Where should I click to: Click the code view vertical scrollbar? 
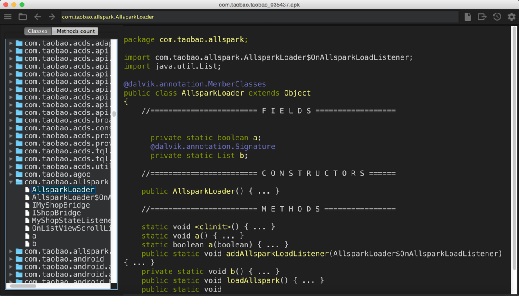coord(514,149)
